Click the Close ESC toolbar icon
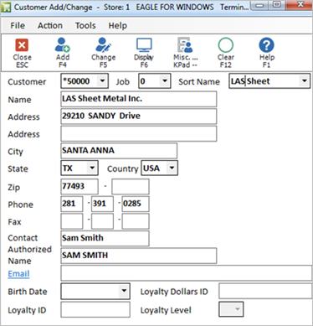Viewport: 313px width, 326px height. (22, 45)
